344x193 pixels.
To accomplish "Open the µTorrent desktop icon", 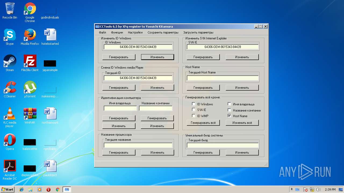I will [30, 90].
